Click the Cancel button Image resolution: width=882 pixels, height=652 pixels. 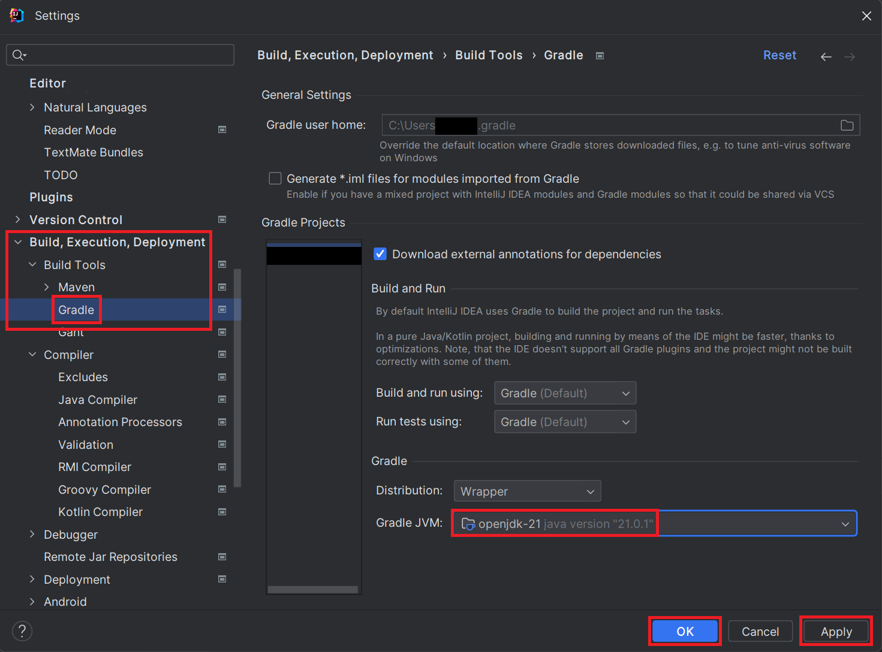coord(760,631)
